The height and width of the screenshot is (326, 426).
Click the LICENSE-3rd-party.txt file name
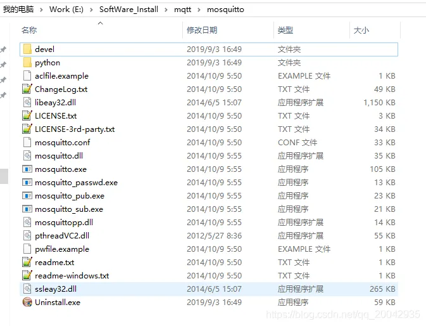[75, 129]
